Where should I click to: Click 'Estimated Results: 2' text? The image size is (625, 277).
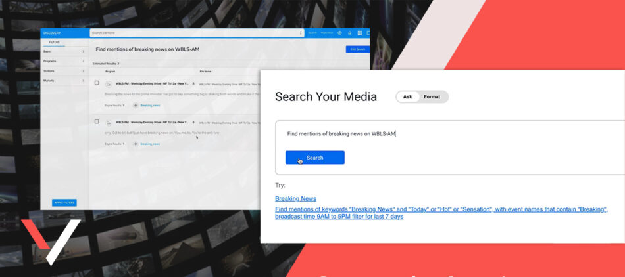pyautogui.click(x=106, y=64)
